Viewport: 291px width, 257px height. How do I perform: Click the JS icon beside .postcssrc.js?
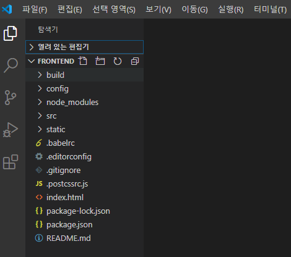(39, 183)
